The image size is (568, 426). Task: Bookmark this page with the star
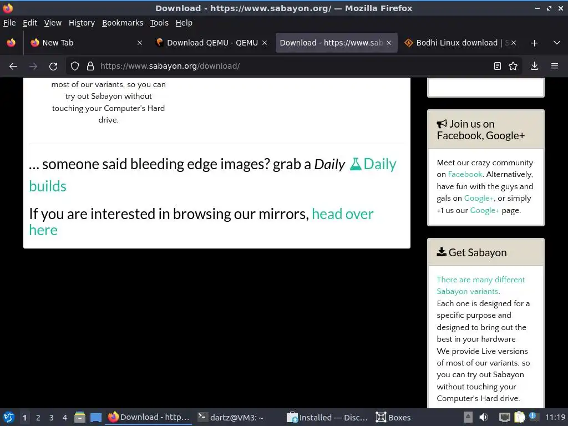tap(513, 66)
